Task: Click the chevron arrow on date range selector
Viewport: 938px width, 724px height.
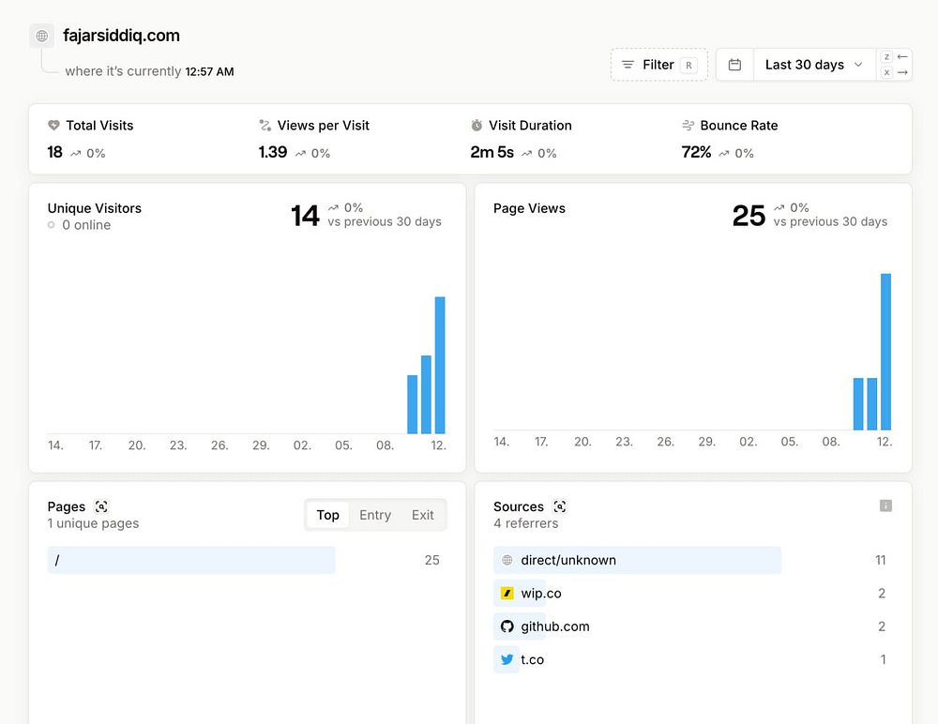Action: [858, 65]
